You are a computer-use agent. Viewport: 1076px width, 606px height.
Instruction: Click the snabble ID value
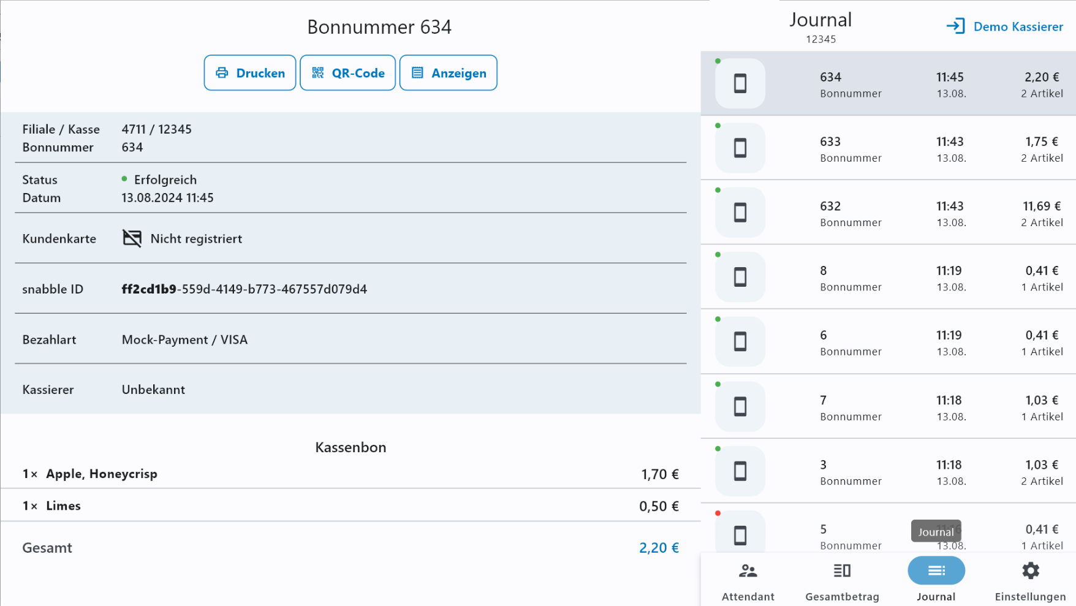point(244,289)
